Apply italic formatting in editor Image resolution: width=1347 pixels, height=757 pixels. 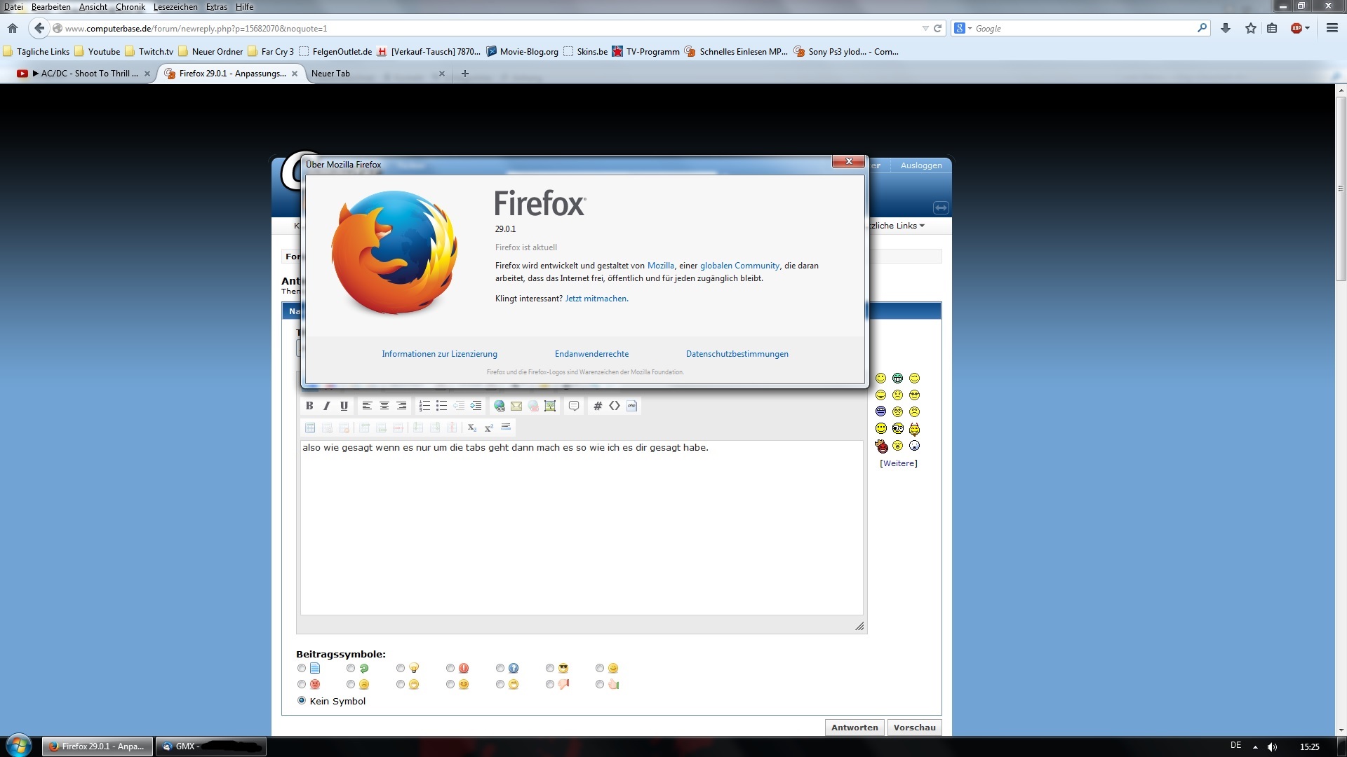(x=326, y=406)
